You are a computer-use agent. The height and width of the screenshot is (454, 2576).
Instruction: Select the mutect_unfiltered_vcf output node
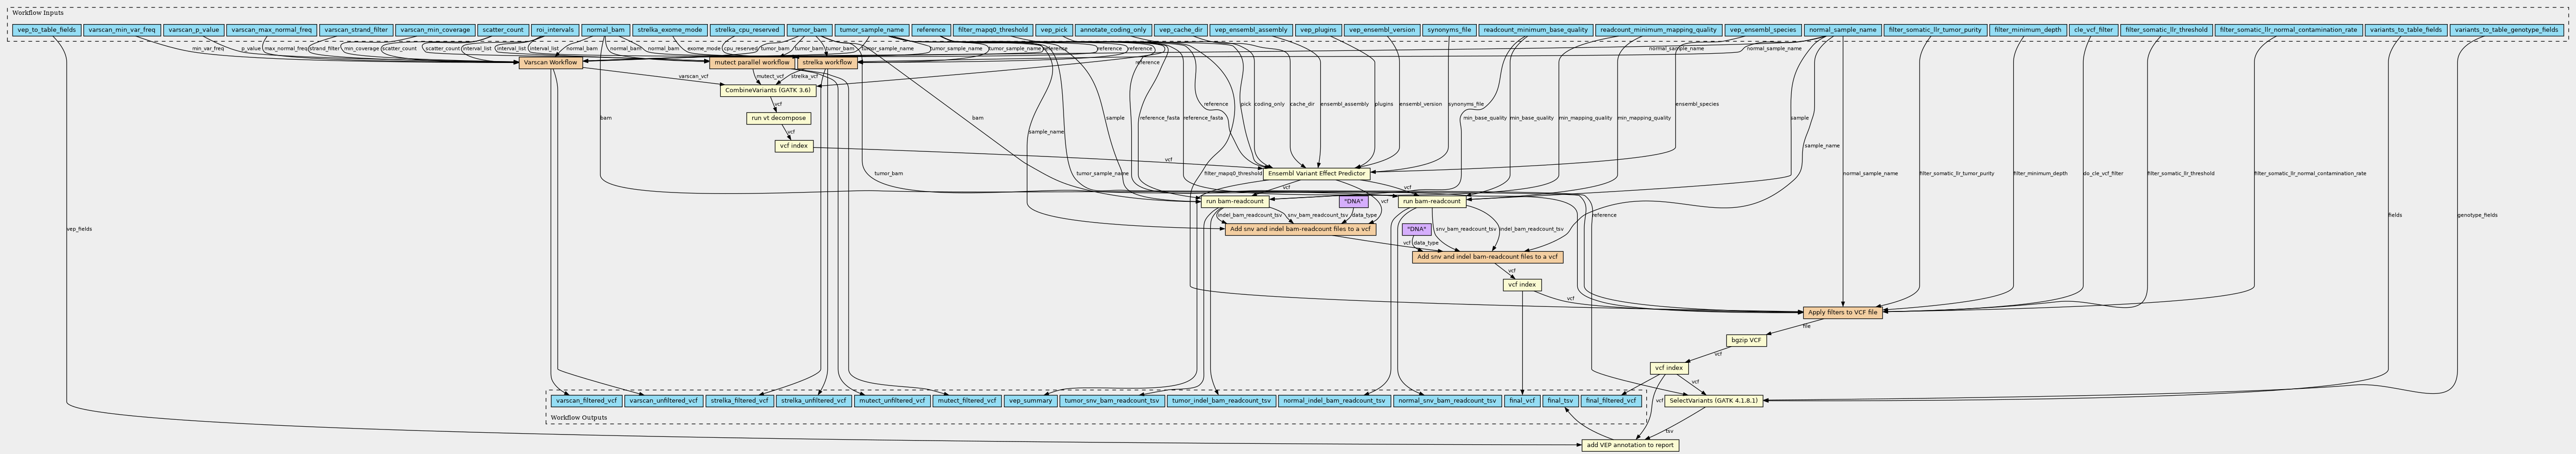click(892, 401)
